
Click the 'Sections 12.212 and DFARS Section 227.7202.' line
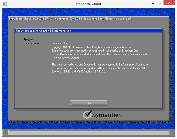click(79, 71)
